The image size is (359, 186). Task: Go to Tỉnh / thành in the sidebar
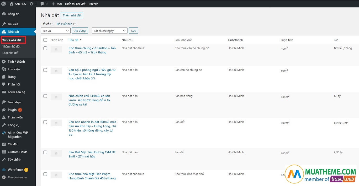[x=16, y=62]
